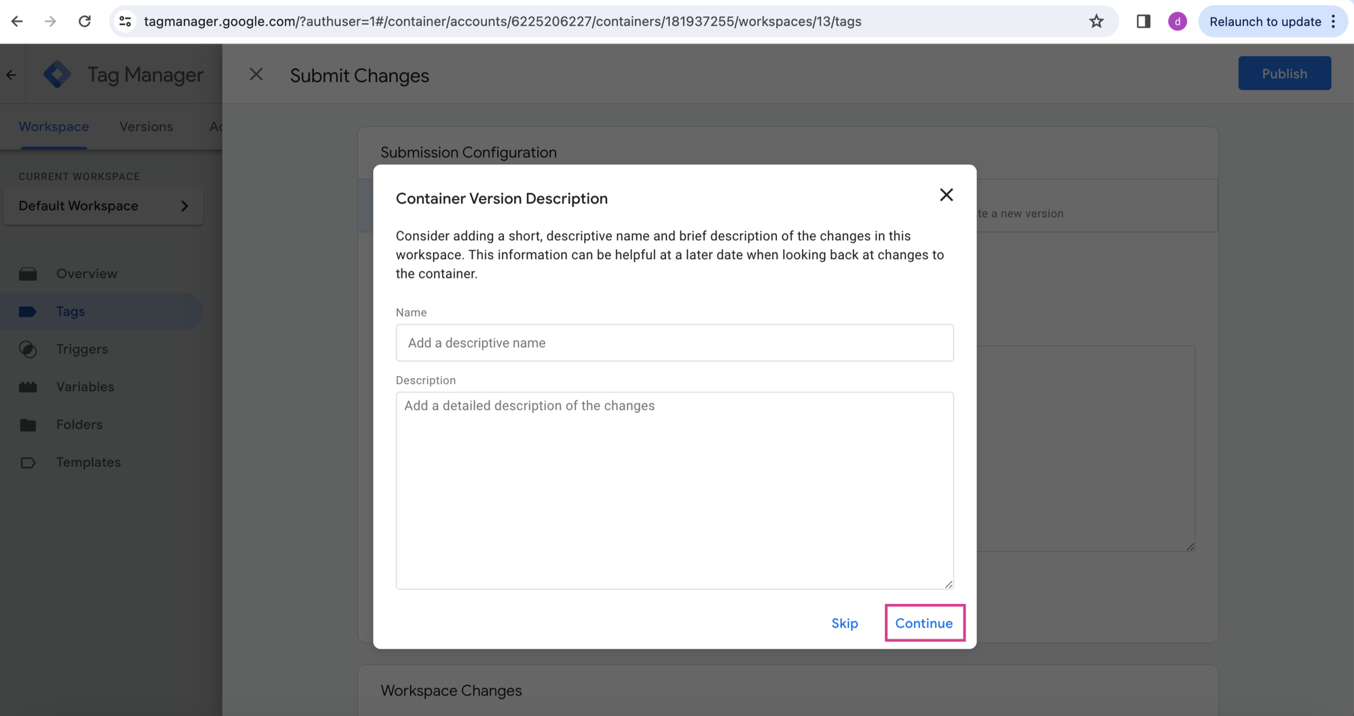Image resolution: width=1354 pixels, height=716 pixels.
Task: Click the Triggers sidebar icon
Action: [28, 350]
